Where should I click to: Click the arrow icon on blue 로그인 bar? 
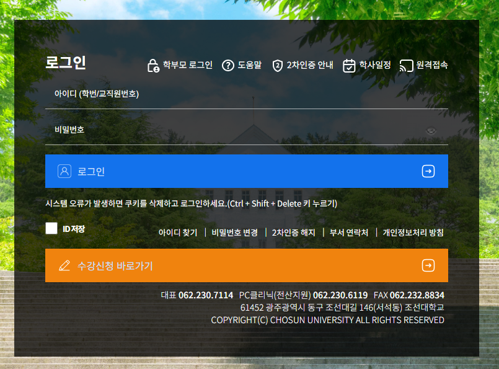pos(428,171)
